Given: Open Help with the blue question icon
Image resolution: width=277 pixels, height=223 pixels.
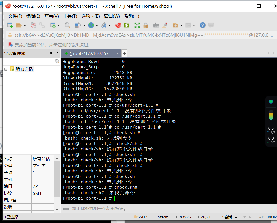Looking at the screenshot, I should coord(202,25).
